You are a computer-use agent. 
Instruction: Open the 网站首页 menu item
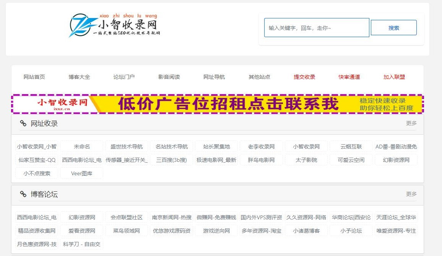34,77
